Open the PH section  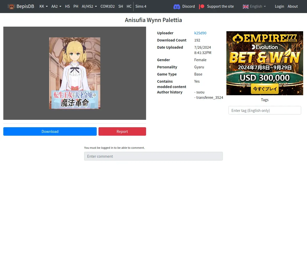[x=76, y=6]
